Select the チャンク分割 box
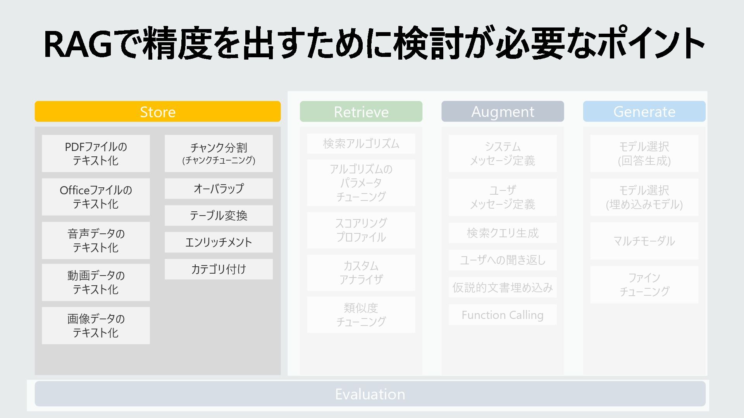This screenshot has height=418, width=744. (x=219, y=153)
